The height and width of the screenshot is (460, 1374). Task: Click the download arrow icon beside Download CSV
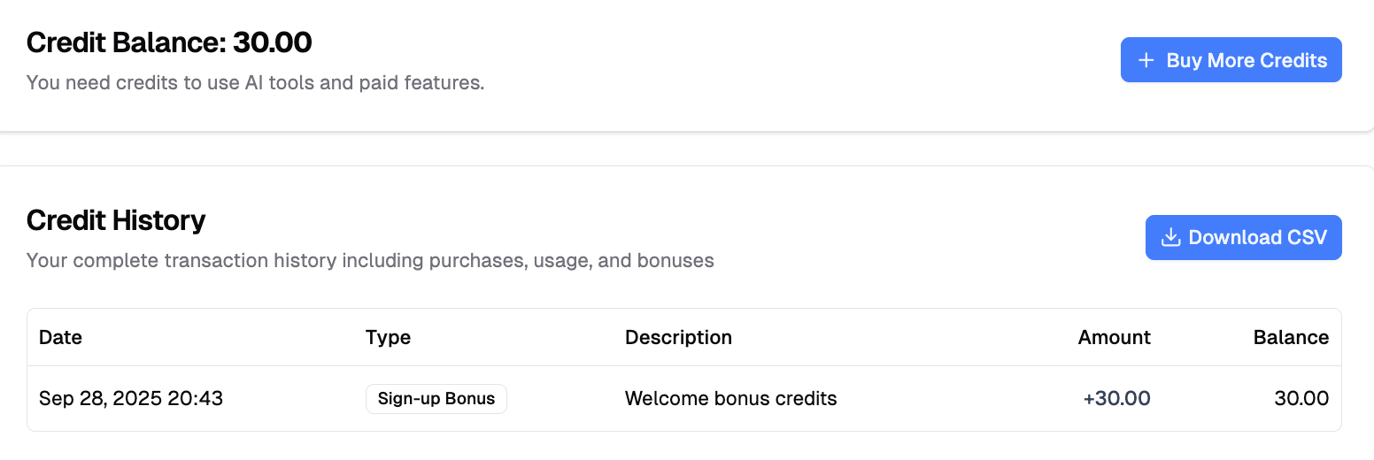coord(1170,237)
